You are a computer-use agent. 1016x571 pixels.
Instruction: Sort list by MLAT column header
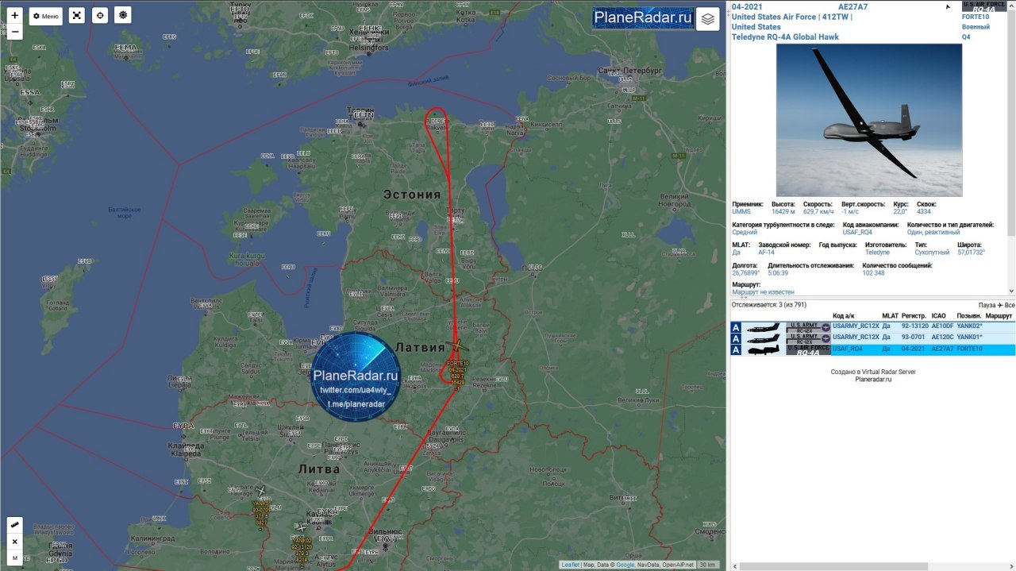pyautogui.click(x=891, y=316)
